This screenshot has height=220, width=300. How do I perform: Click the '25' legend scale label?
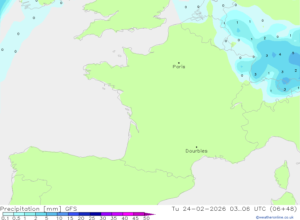click(92, 218)
